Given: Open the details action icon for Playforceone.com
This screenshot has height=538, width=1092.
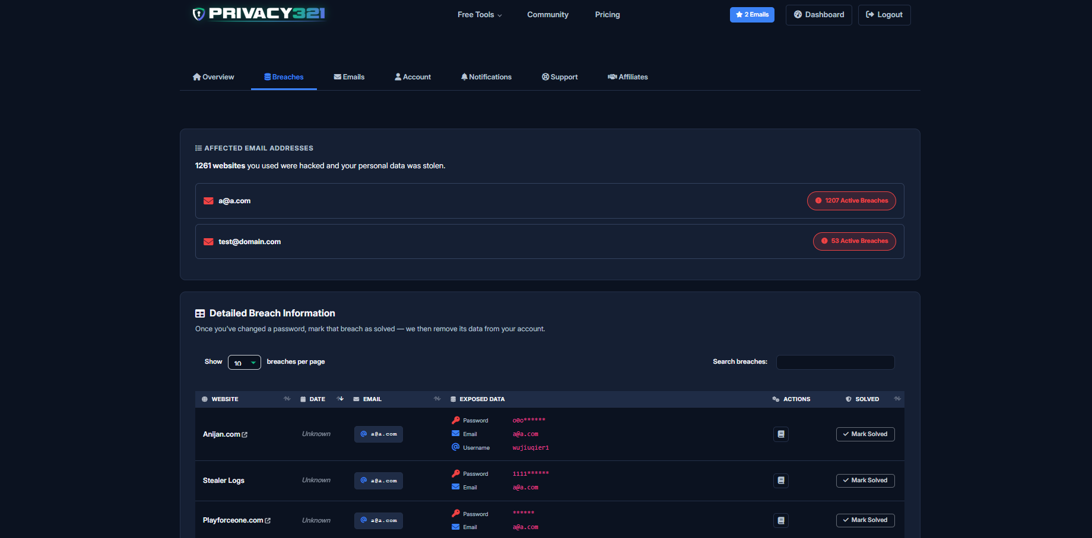Looking at the screenshot, I should pos(781,521).
